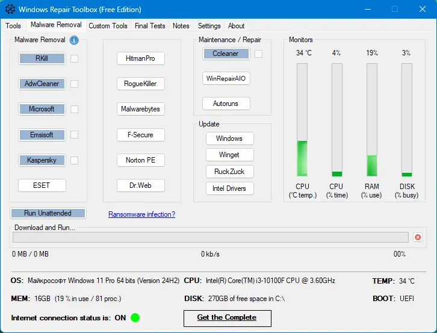Open the Ransomware infection link

(141, 214)
